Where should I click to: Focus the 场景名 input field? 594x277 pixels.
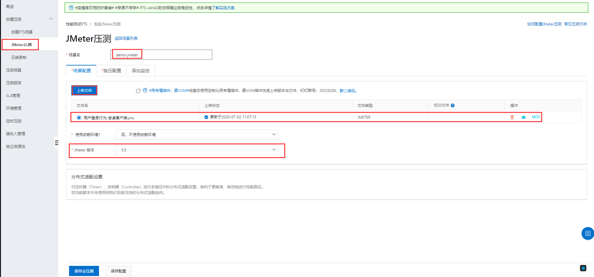[175, 55]
